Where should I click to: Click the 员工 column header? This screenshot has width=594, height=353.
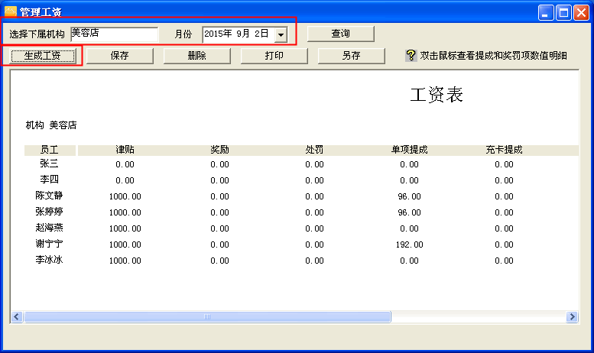pos(49,150)
